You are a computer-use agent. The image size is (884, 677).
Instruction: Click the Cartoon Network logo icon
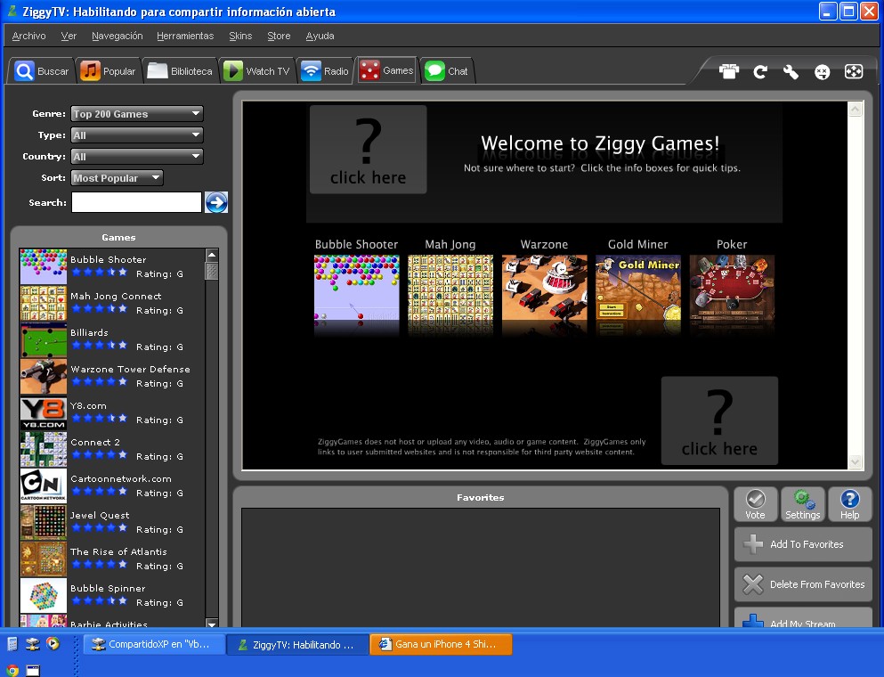tap(44, 485)
